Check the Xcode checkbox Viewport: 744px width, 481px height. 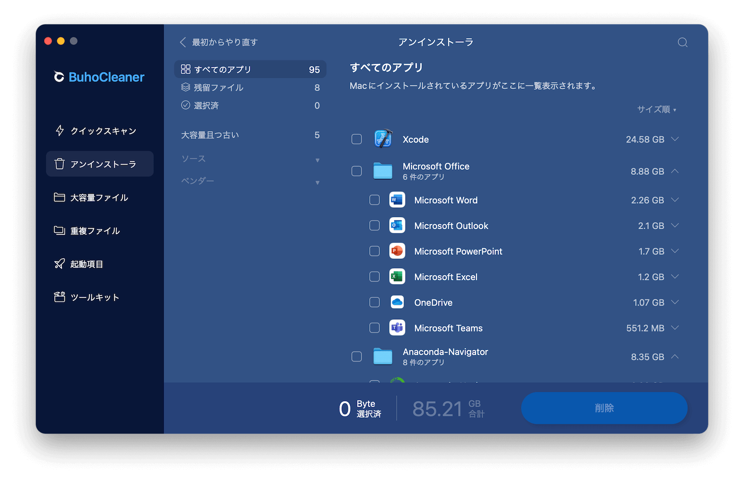pyautogui.click(x=357, y=139)
